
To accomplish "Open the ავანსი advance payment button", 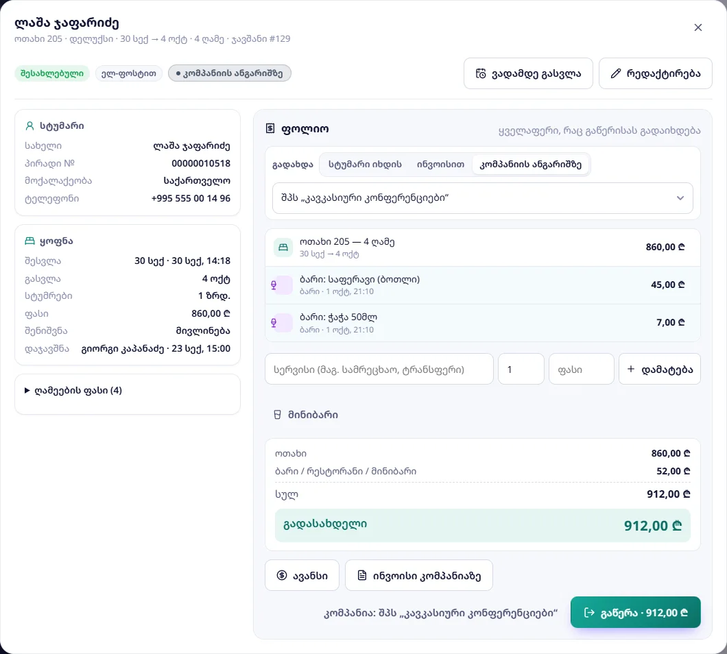I will (302, 576).
